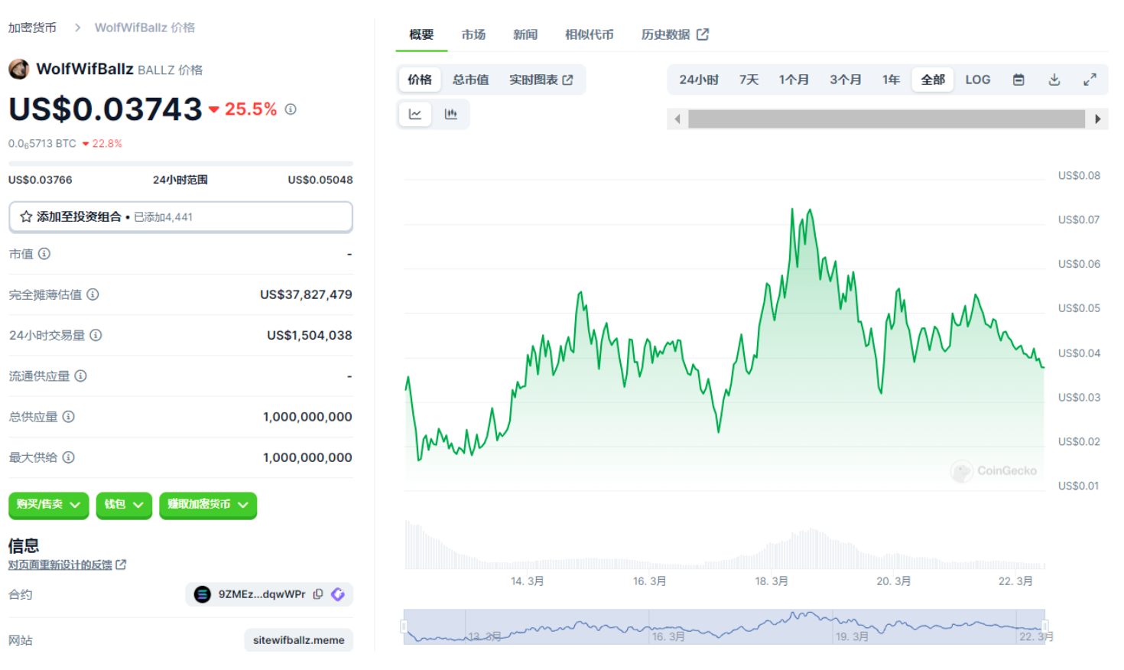
Task: Click the 9ZMEz...dqwWPr contract address chip
Action: coord(269,594)
